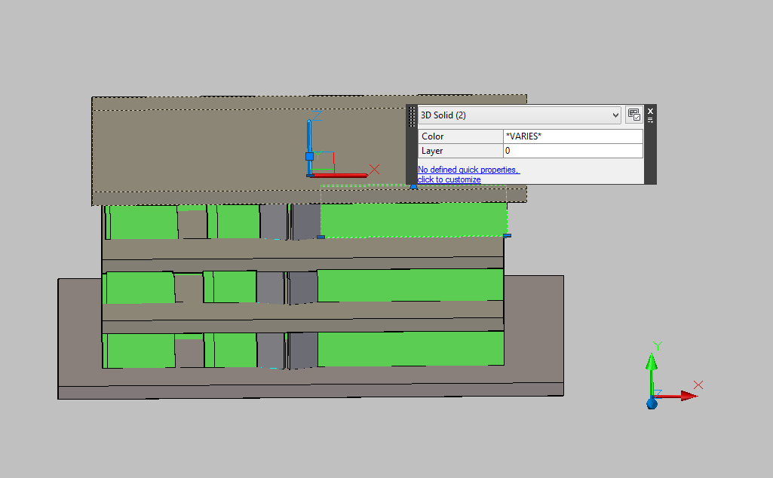
Task: Click the blue square grip at gizmo center
Action: tap(309, 156)
